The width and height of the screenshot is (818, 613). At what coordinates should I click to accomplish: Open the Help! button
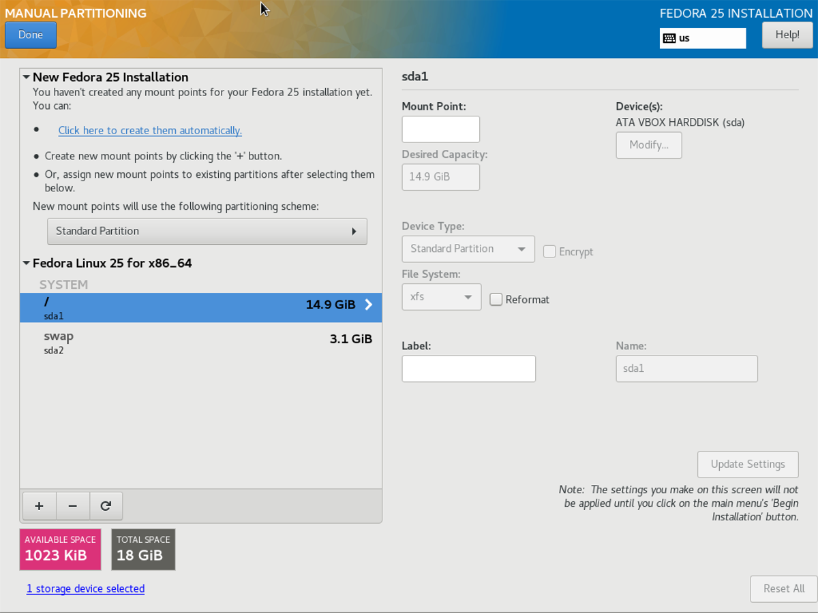[787, 35]
